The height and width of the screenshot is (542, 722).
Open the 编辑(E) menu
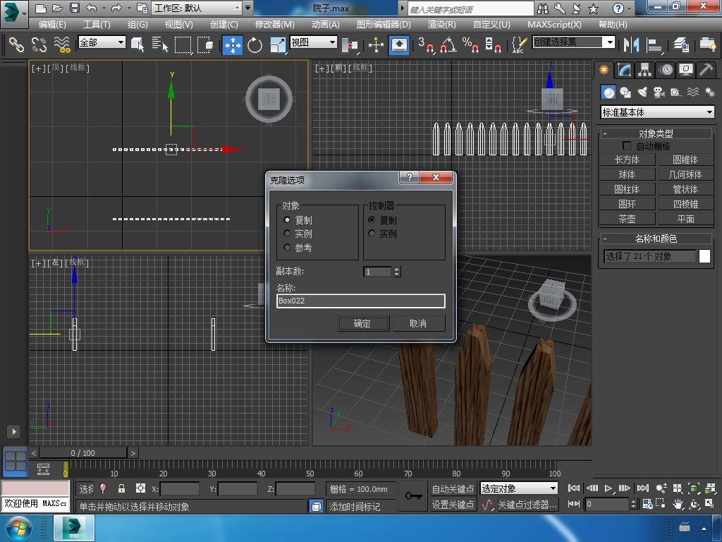(52, 25)
